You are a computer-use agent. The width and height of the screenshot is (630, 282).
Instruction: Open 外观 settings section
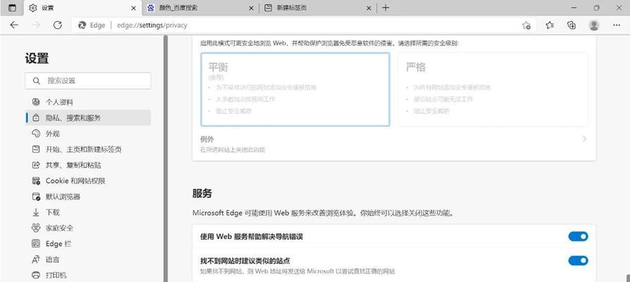[88, 134]
